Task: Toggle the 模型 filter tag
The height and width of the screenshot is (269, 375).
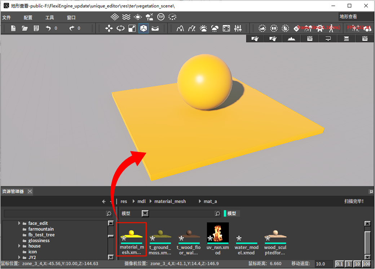Action: [x=231, y=214]
